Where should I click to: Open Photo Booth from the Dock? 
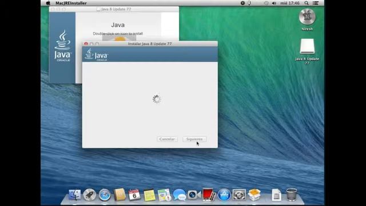209,195
